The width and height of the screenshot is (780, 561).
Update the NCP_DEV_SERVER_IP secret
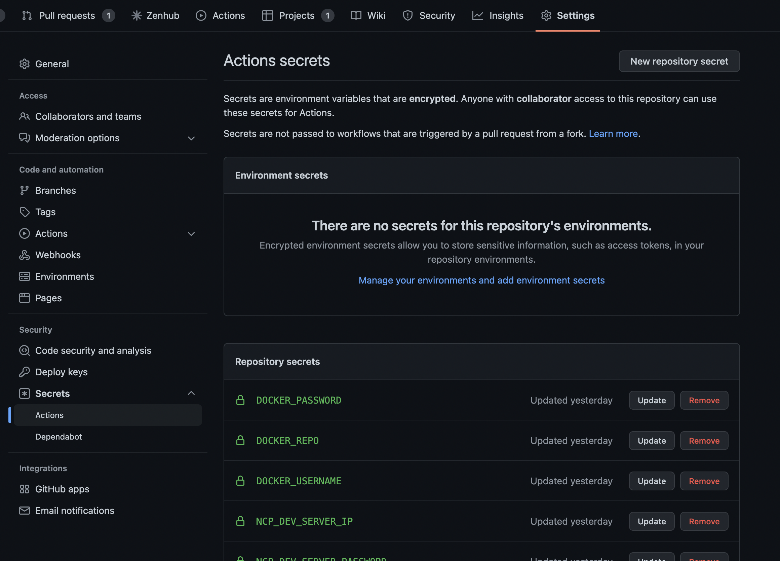click(x=651, y=521)
